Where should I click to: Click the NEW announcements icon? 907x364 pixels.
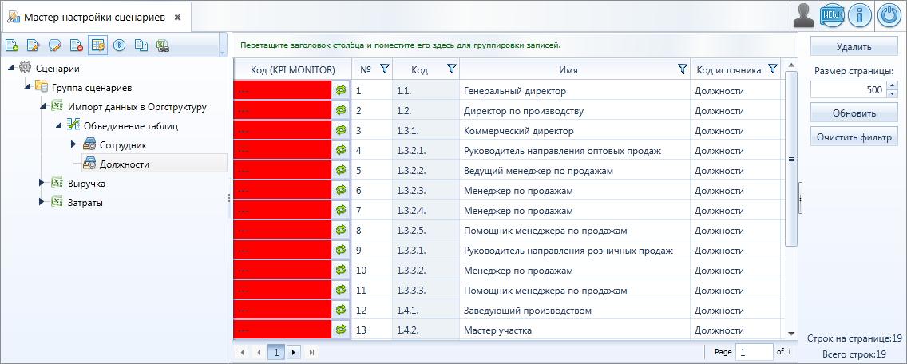tap(831, 16)
